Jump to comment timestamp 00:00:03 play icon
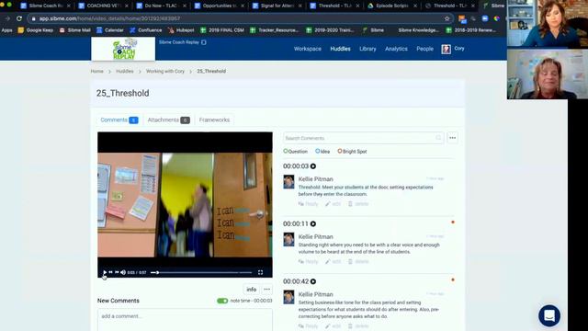 click(313, 166)
